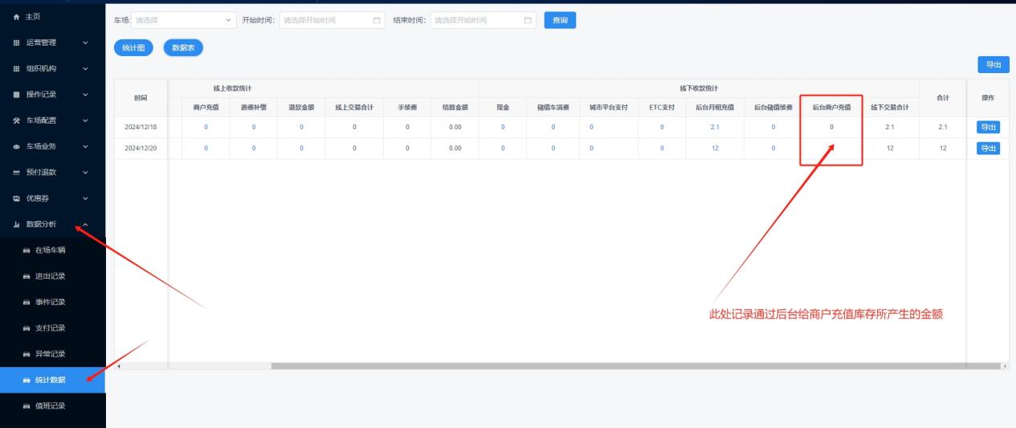The image size is (1016, 428).
Task: Click the chart icon beside 数据分析
Action: (17, 224)
